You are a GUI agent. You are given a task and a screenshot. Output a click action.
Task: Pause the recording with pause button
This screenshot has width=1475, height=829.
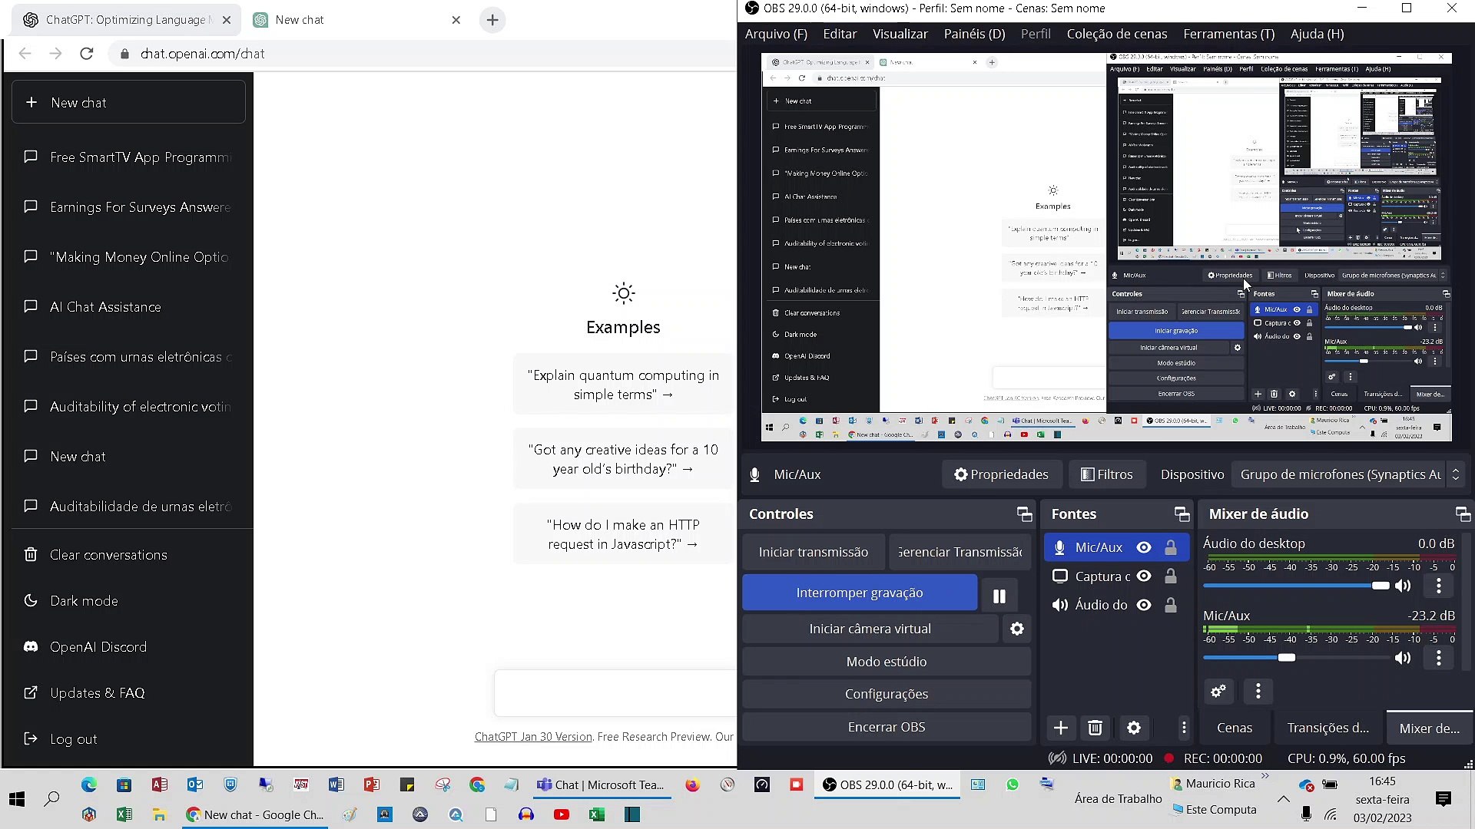pyautogui.click(x=999, y=596)
